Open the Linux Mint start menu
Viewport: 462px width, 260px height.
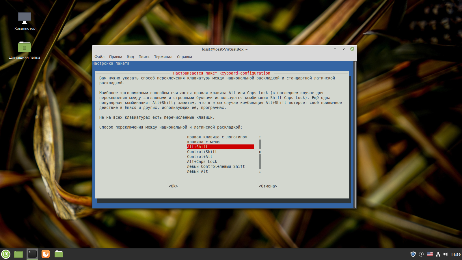click(x=6, y=254)
